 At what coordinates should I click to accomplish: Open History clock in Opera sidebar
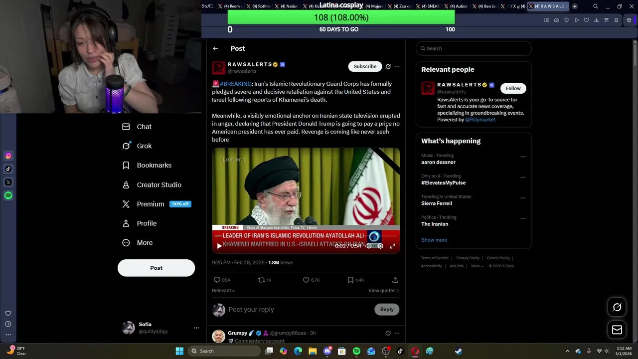coord(8,324)
